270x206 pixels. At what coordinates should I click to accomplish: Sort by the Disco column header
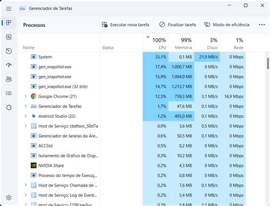[207, 43]
